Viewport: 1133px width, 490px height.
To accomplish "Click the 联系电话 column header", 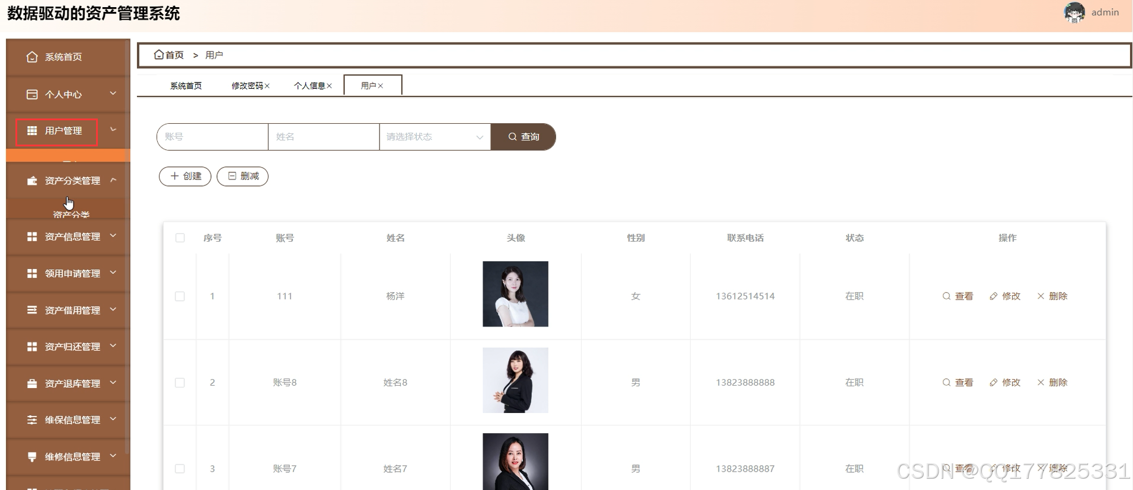I will pos(745,238).
